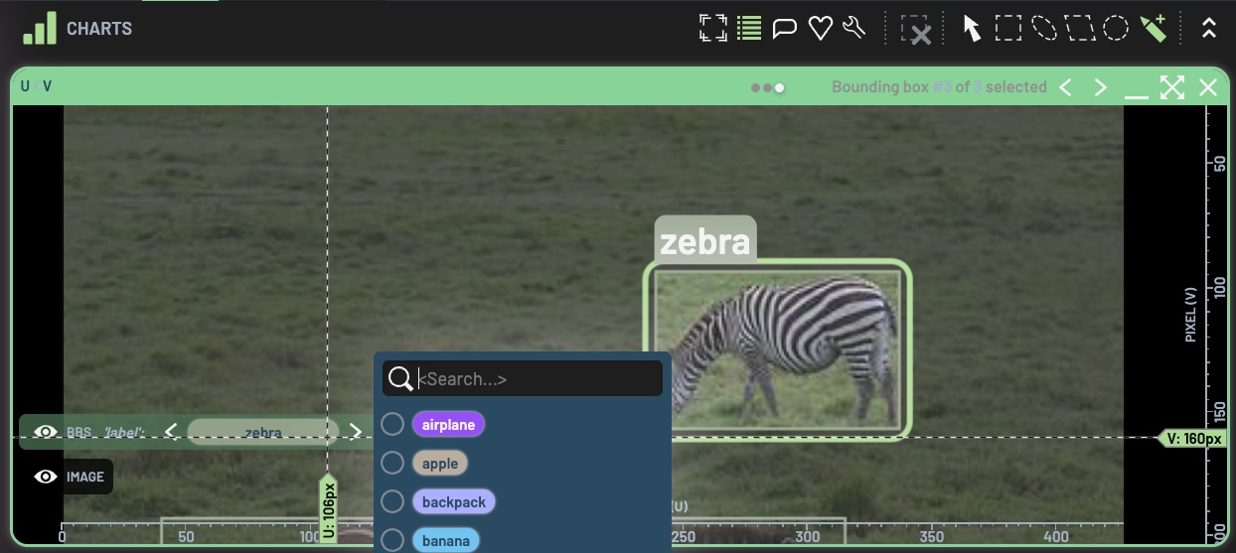This screenshot has width=1236, height=553.
Task: Toggle visibility of the BBS label layer
Action: click(x=45, y=433)
